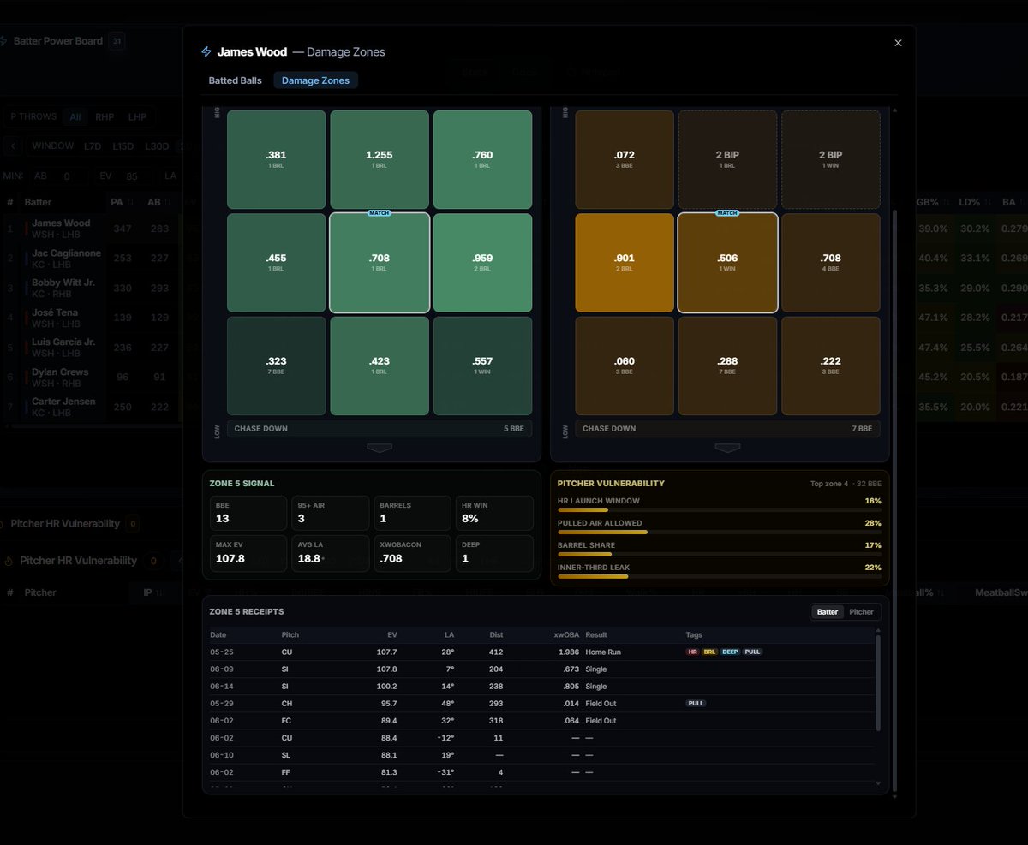Select the Damage Zones tab
The height and width of the screenshot is (845, 1028).
[x=315, y=80]
